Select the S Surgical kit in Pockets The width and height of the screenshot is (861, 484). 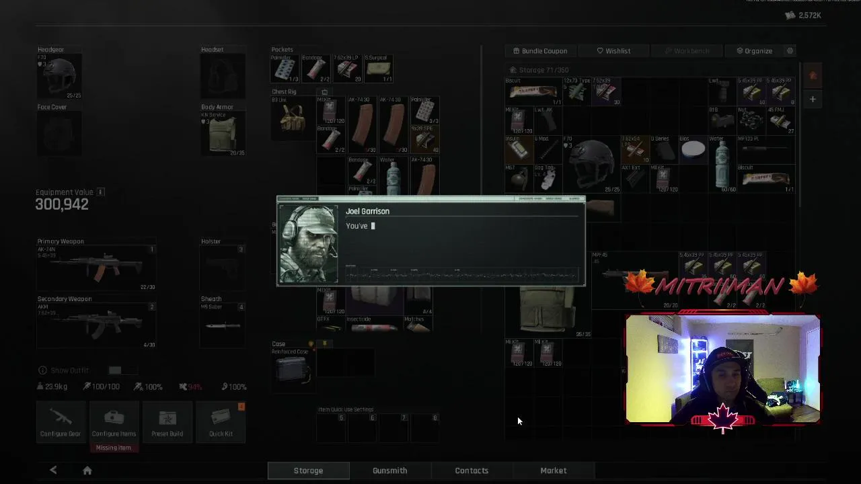click(378, 69)
